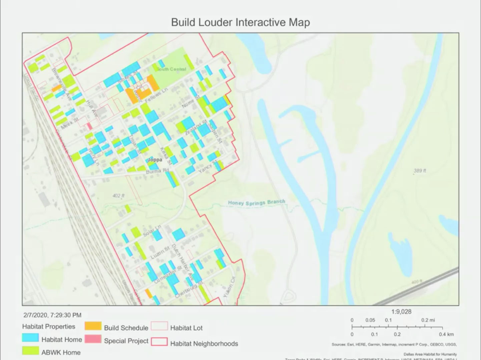Click the Habitat Lot outline legend swatch
The width and height of the screenshot is (481, 360).
(x=159, y=326)
